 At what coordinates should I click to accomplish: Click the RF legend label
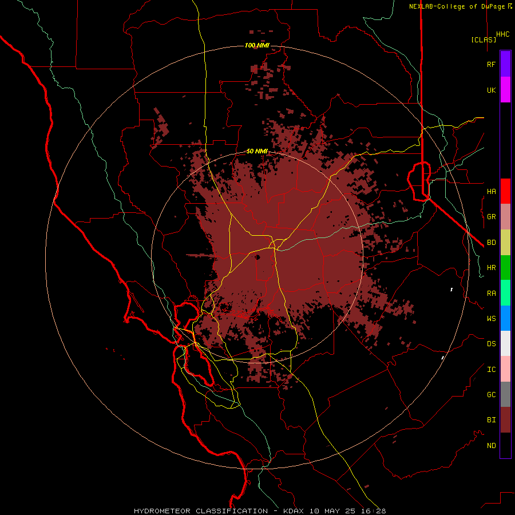point(491,64)
